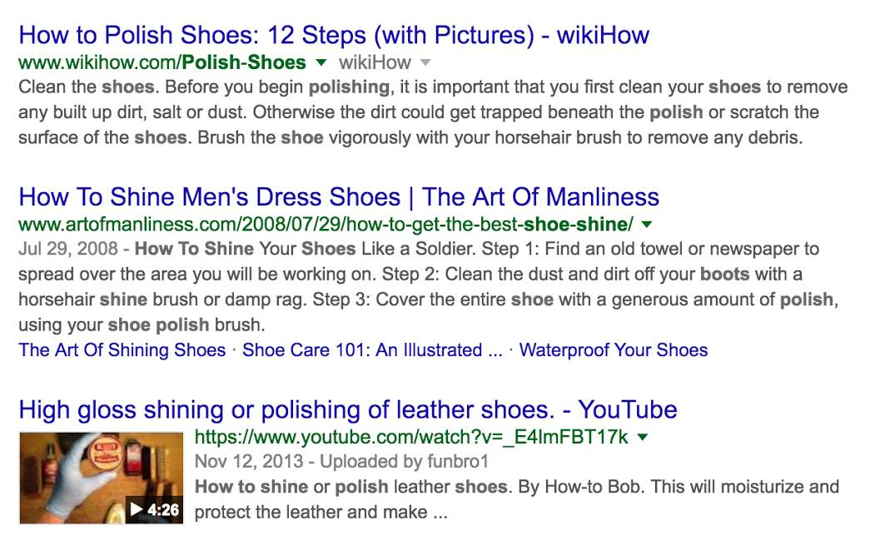Open The Art Of Shining Shoes sitelink

[122, 349]
